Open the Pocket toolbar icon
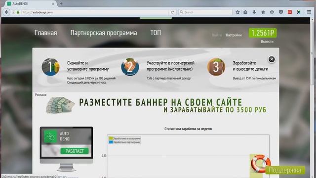This screenshot has height=178, width=316. (x=281, y=12)
